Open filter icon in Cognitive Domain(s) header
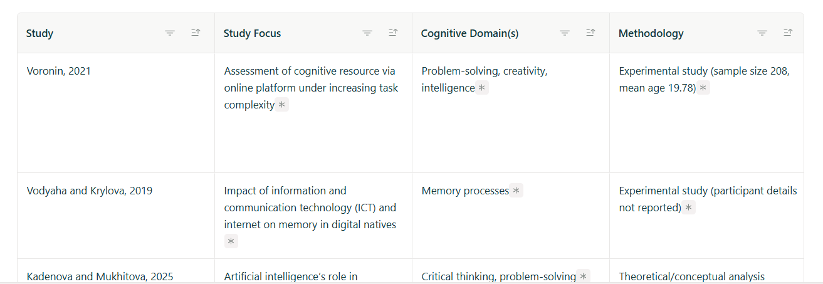The height and width of the screenshot is (284, 823). [565, 33]
